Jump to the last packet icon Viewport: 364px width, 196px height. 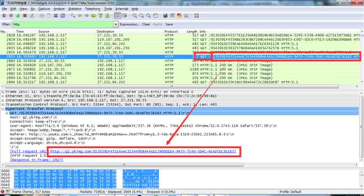(x=107, y=16)
